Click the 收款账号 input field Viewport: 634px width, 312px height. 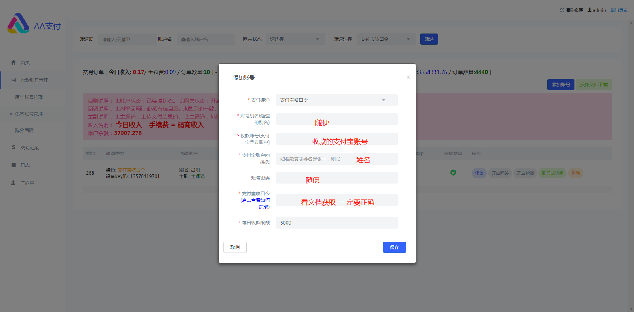[x=337, y=139]
